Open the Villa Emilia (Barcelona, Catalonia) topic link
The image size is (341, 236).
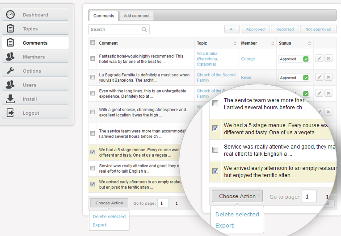click(207, 58)
